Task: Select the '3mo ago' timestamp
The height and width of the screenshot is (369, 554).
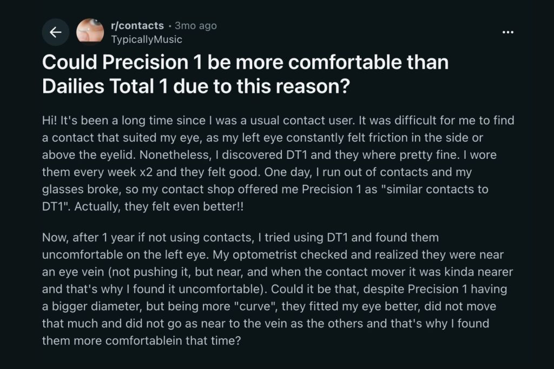Action: coord(195,25)
